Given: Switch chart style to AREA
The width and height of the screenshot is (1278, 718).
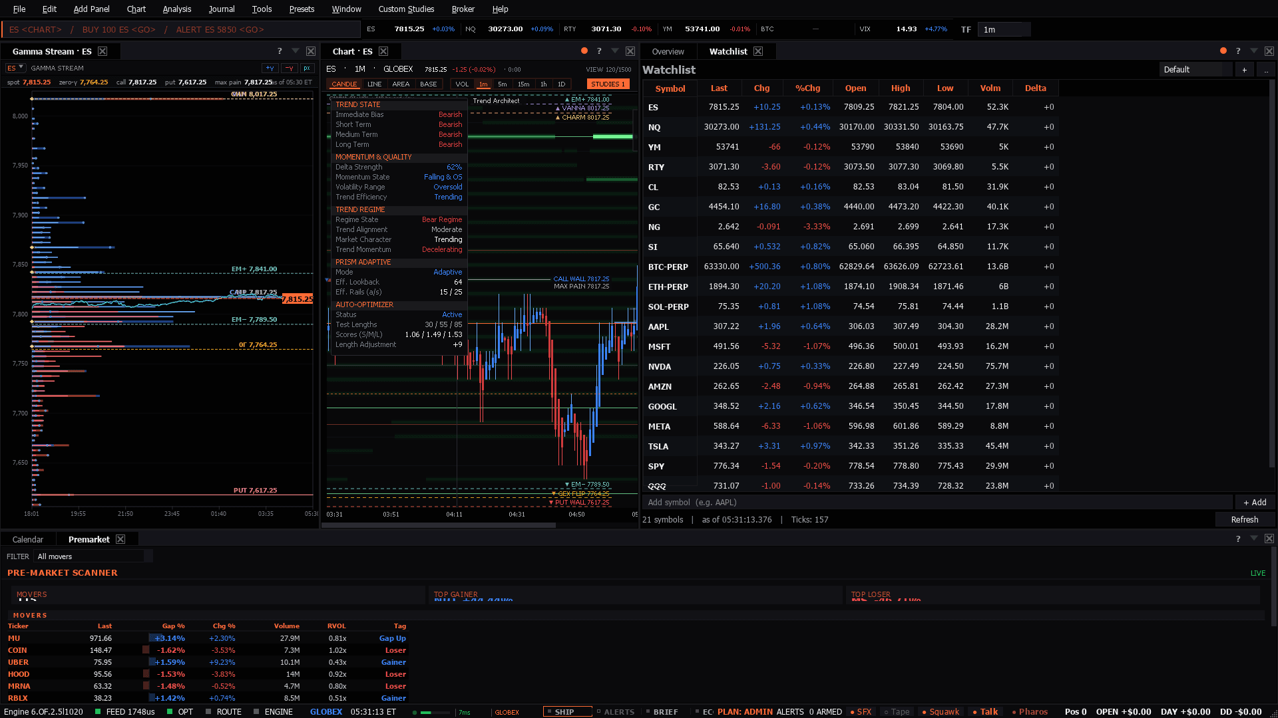Looking at the screenshot, I should point(401,84).
